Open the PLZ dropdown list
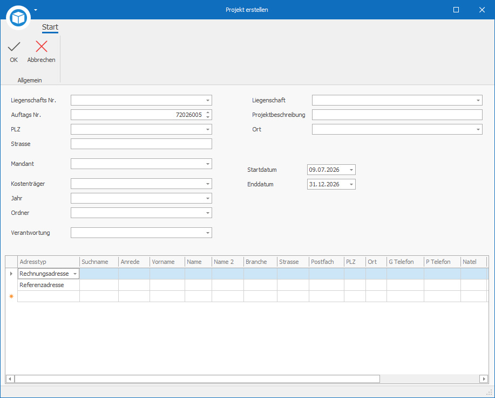The height and width of the screenshot is (398, 495). [208, 129]
